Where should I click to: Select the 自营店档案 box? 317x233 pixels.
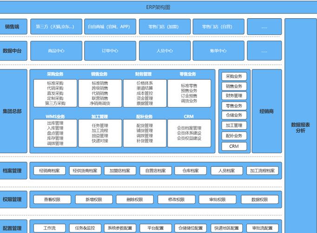pos(156,171)
